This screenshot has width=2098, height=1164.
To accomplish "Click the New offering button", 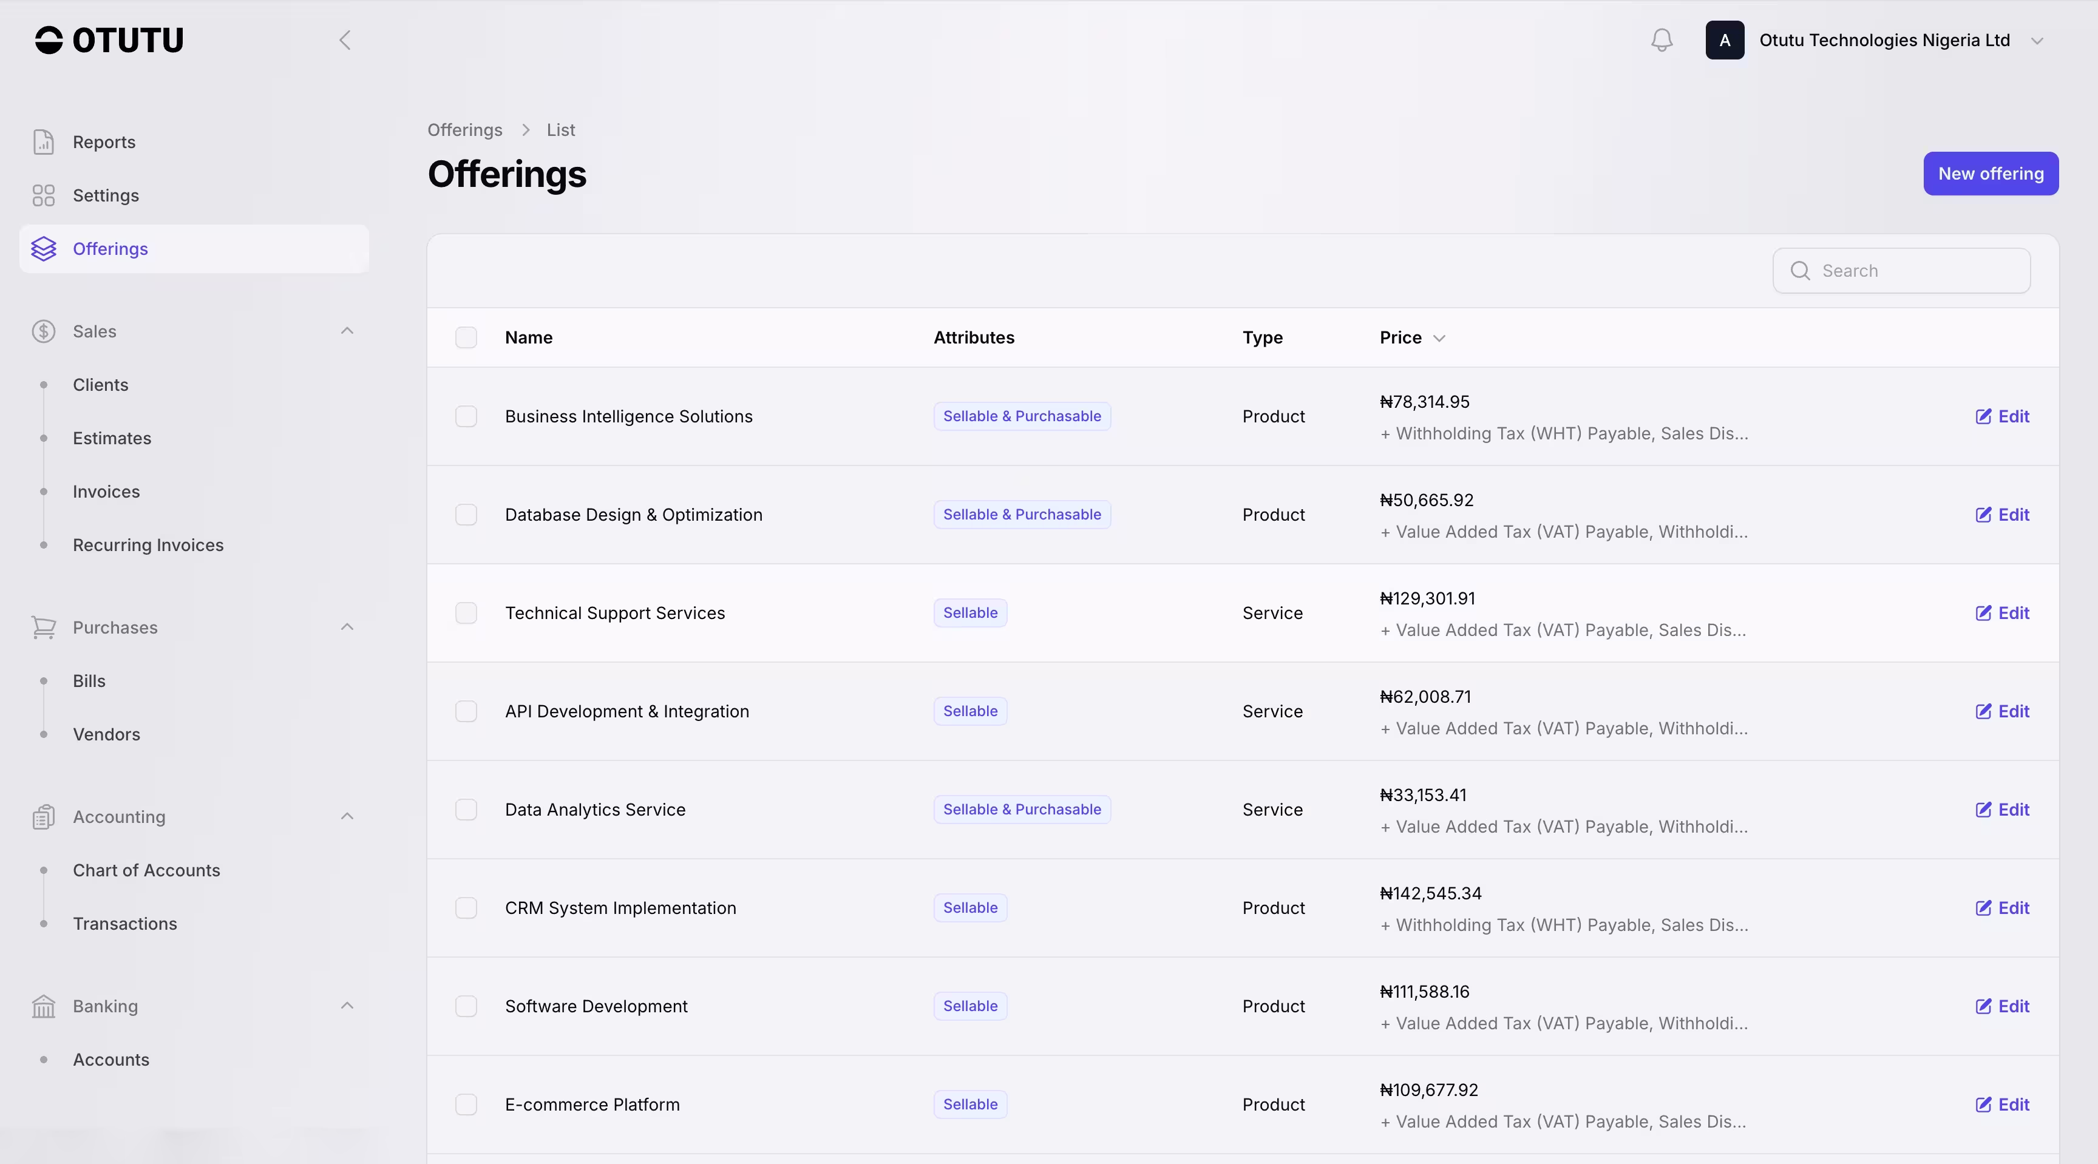I will tap(1990, 174).
